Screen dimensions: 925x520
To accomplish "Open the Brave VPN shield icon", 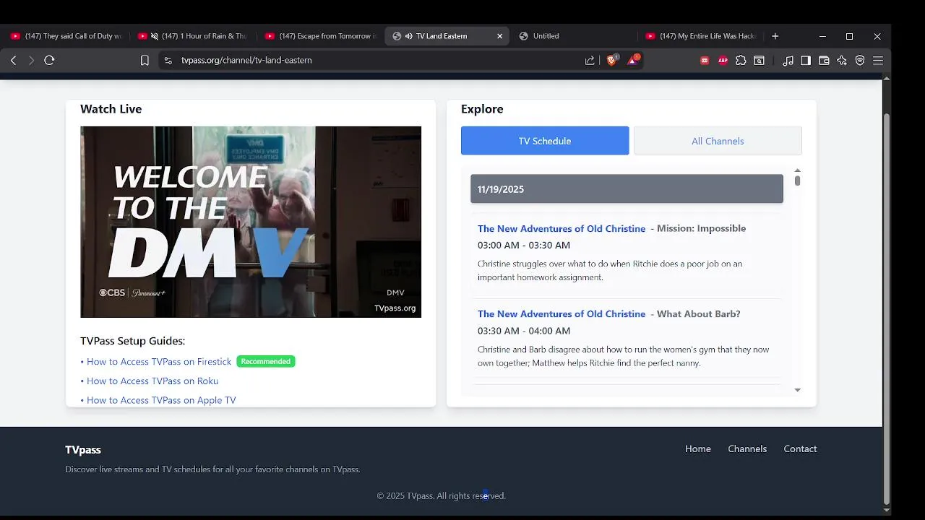I will 860,61.
